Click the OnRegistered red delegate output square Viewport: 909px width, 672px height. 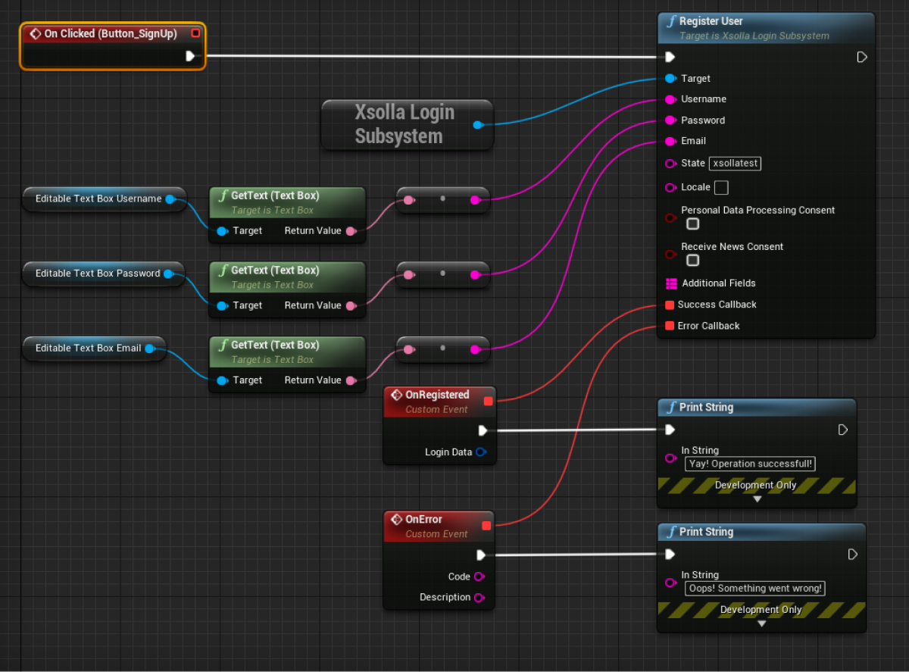click(x=488, y=401)
